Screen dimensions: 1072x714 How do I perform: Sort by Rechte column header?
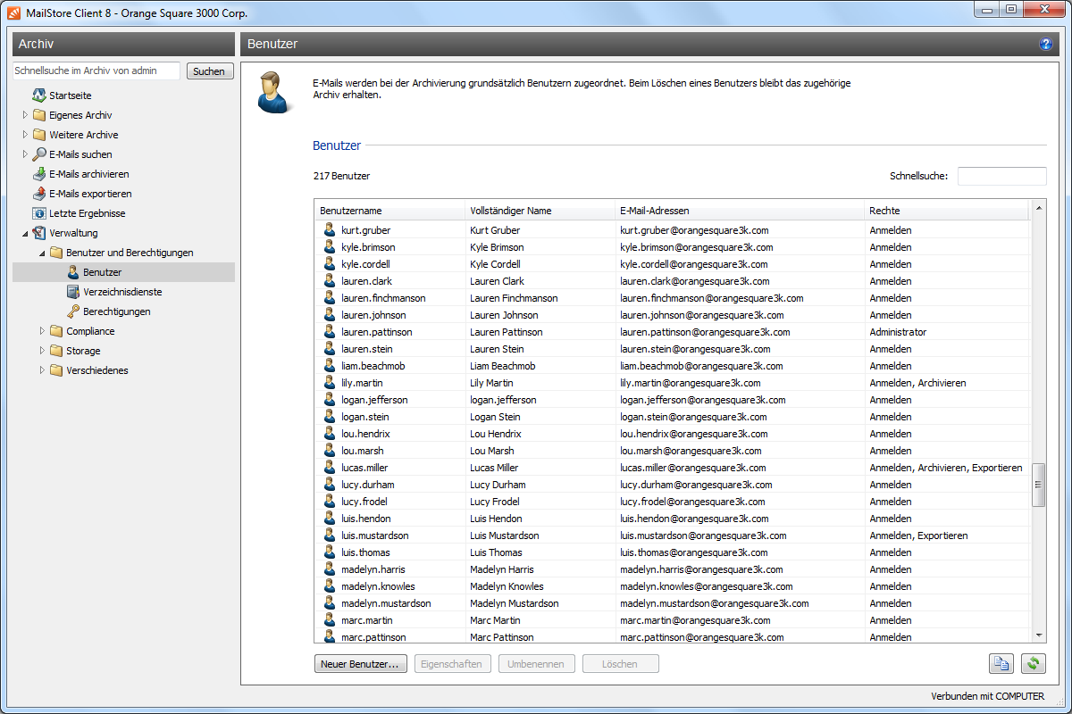click(884, 211)
